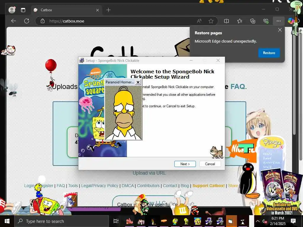Click the Tom and Jerry Magic Ring ad
The image size is (303, 227).
point(281,191)
